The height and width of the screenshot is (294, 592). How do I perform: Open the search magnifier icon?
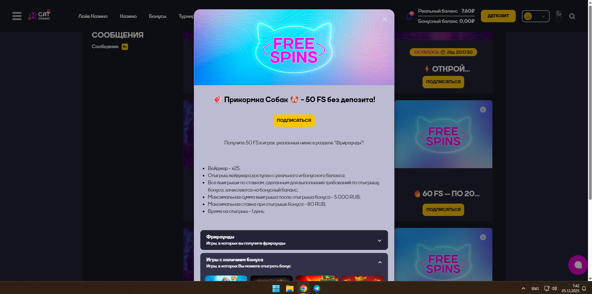pyautogui.click(x=572, y=16)
